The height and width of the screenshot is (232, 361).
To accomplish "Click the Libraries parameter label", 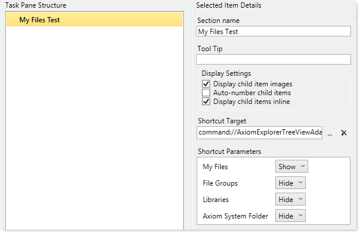I will point(216,200).
